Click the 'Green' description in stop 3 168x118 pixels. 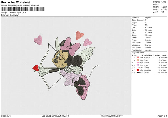(x=146, y=63)
